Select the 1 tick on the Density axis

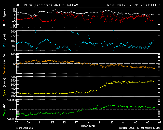15,73
